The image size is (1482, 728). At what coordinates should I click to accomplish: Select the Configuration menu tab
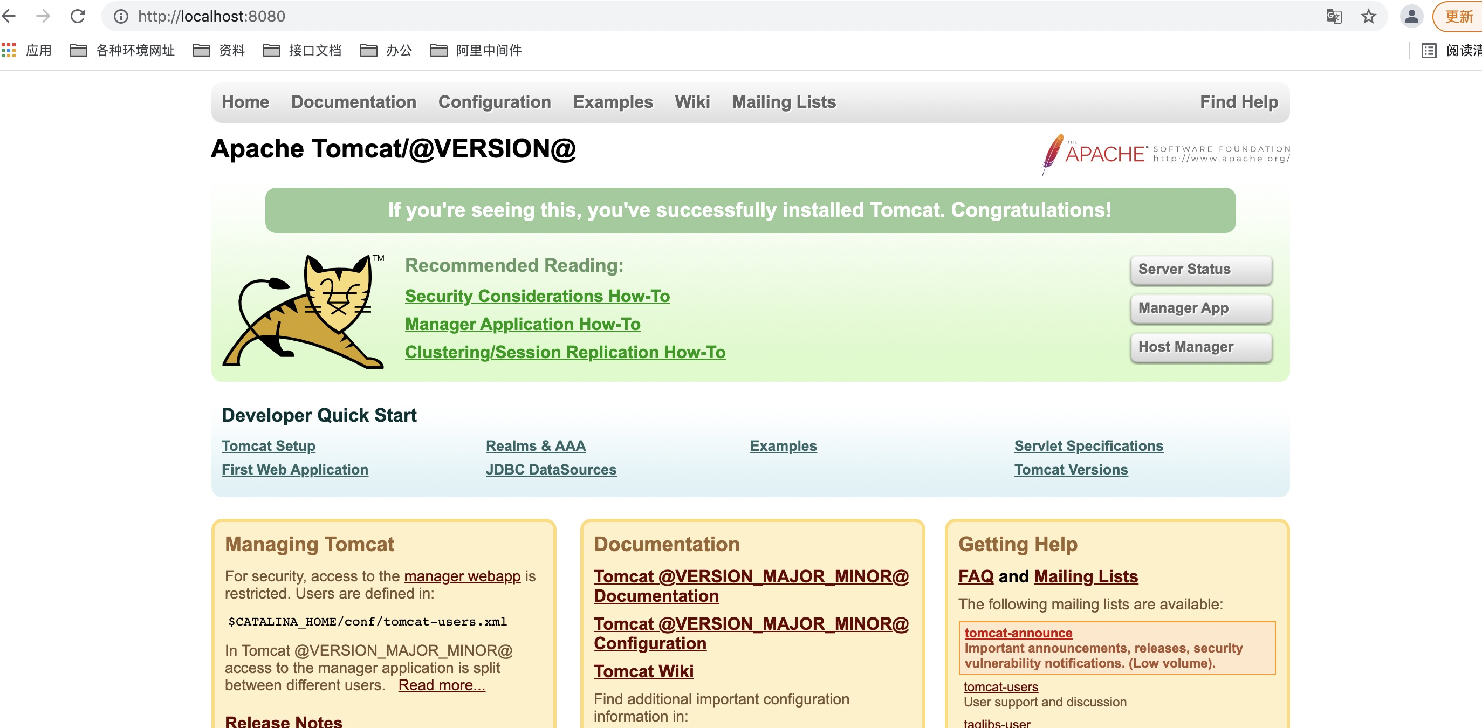(493, 102)
